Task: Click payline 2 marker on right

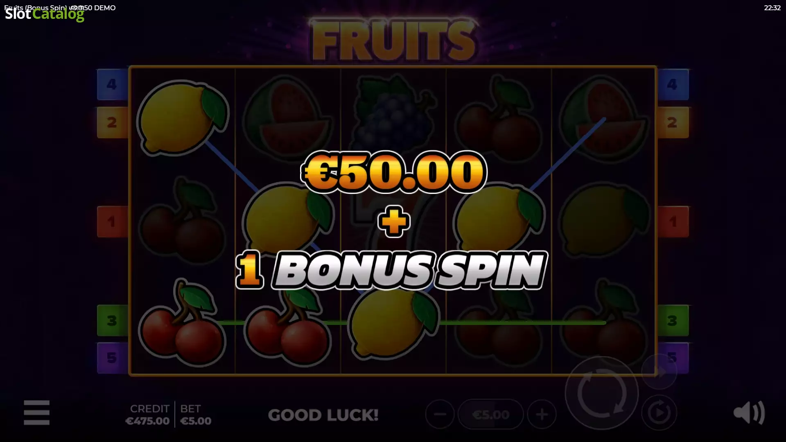Action: coord(673,122)
